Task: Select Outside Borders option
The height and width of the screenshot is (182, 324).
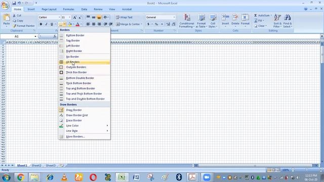Action: click(85, 67)
